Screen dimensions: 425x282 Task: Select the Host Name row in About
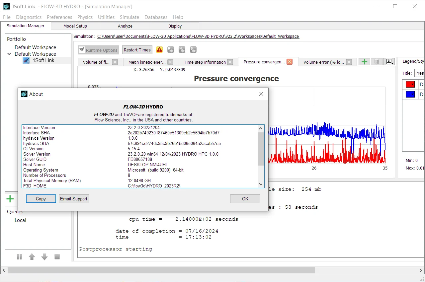140,165
